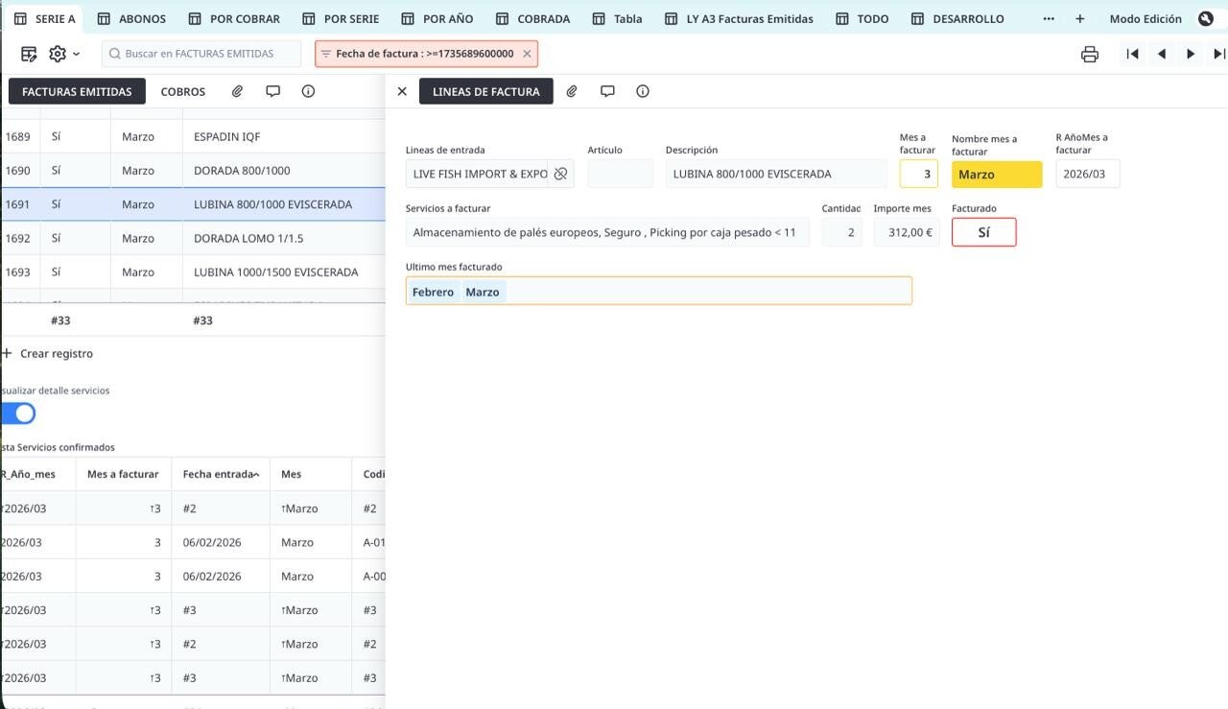This screenshot has height=709, width=1228.
Task: Go to the previous record arrow
Action: pyautogui.click(x=1162, y=54)
